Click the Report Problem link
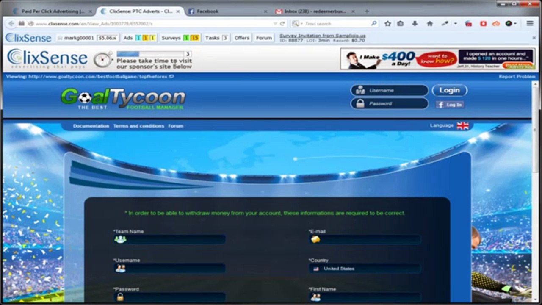Viewport: 542px width, 305px height. pos(517,77)
